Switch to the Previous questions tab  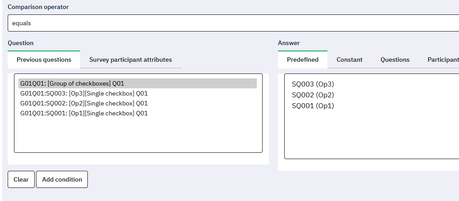(44, 59)
